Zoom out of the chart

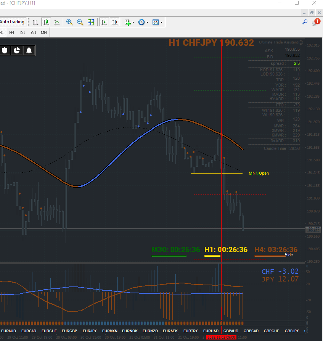point(80,22)
